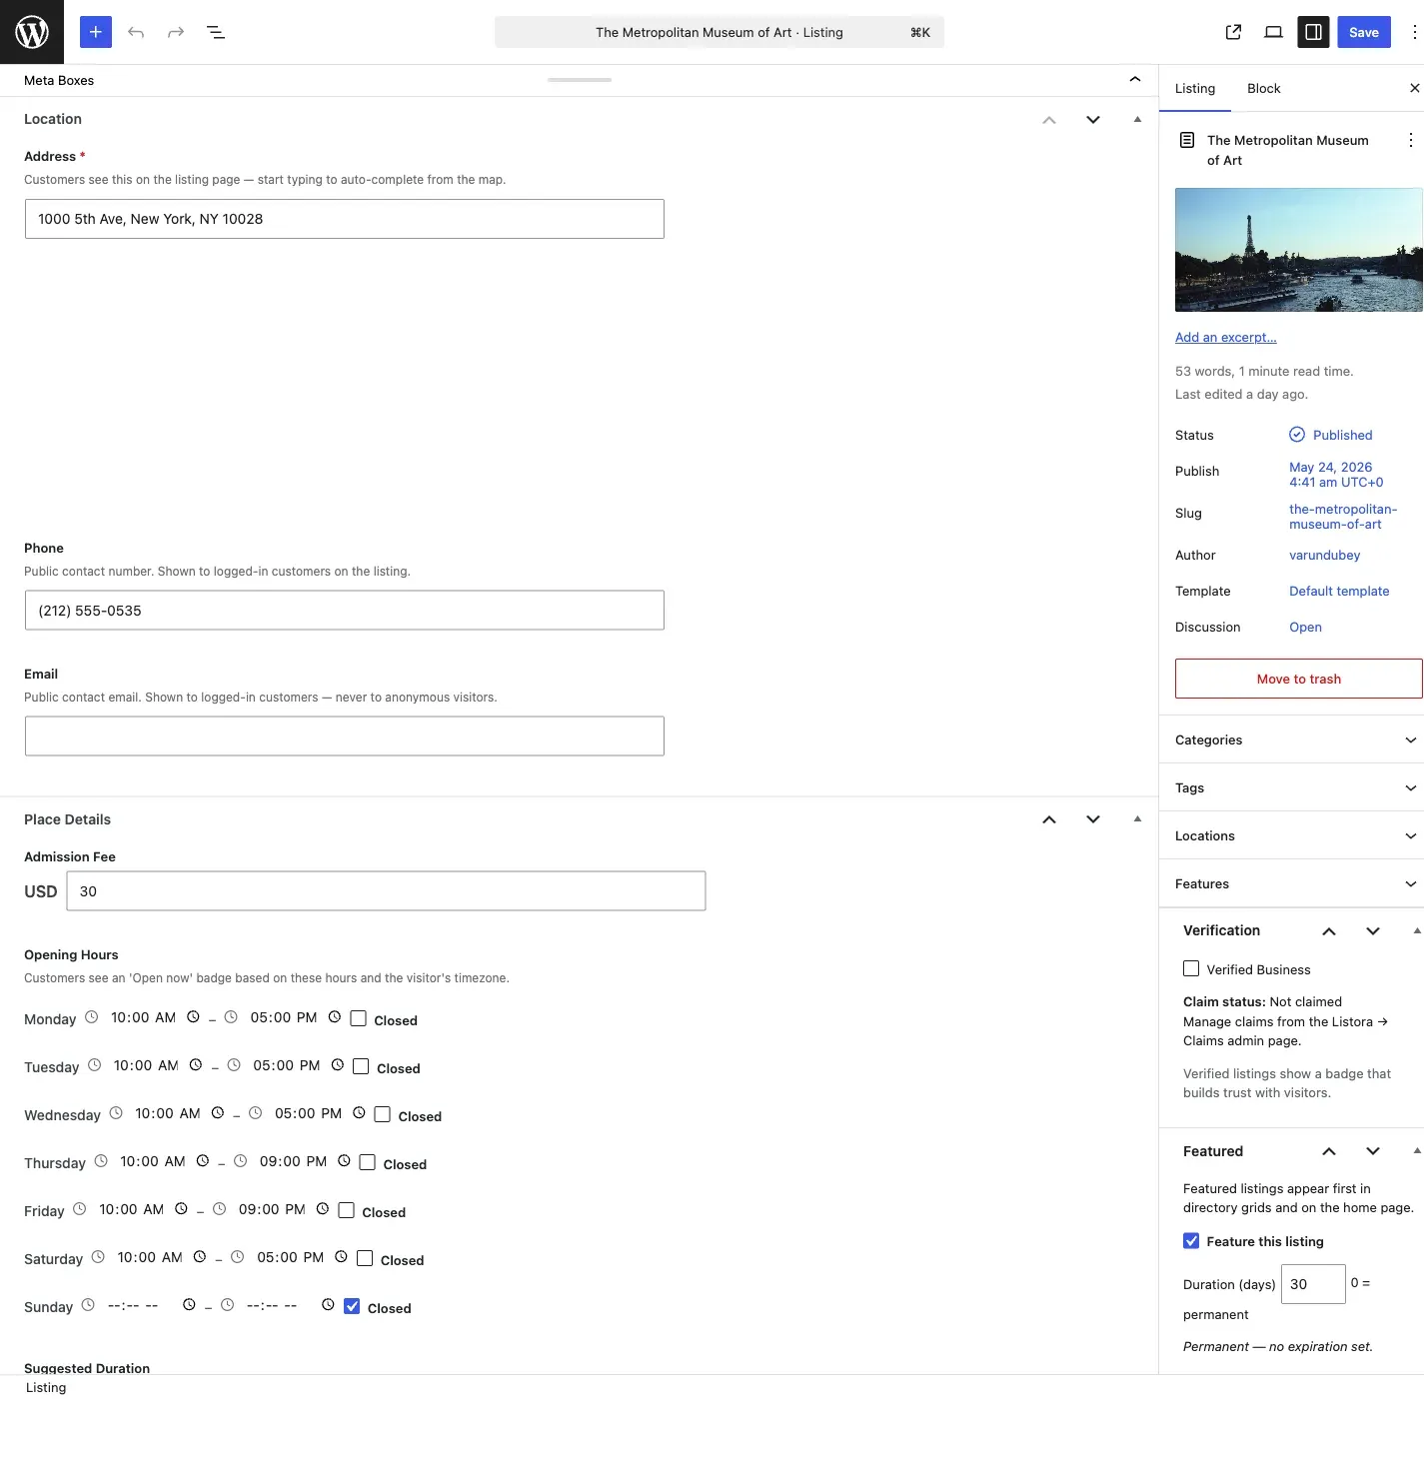Click the empty Email input field
1424x1476 pixels.
(x=345, y=736)
